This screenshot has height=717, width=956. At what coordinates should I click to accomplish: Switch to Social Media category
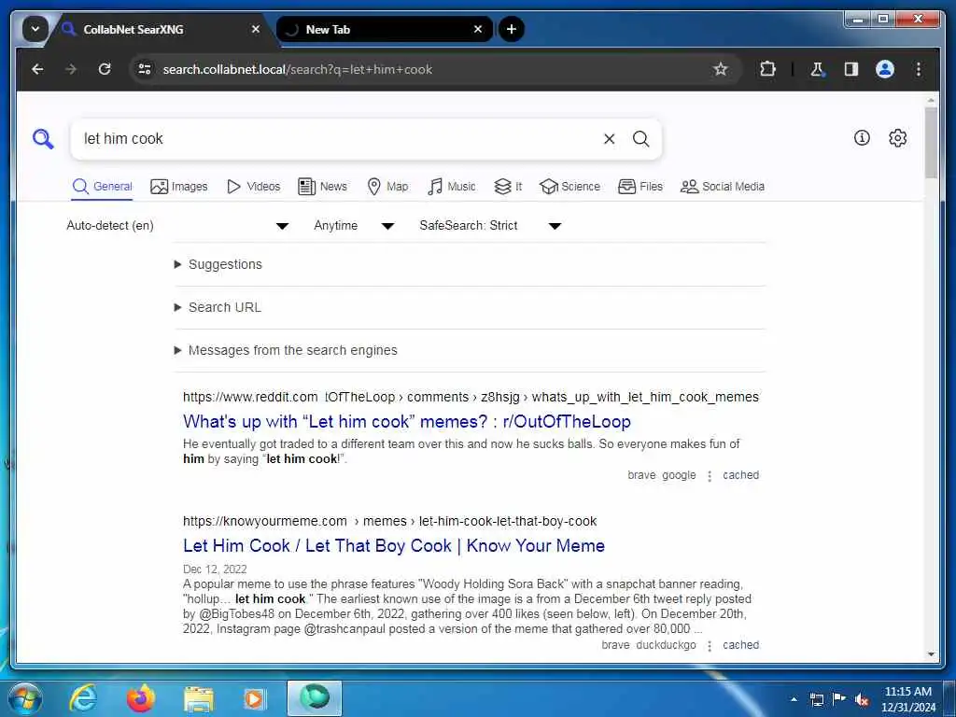(723, 187)
